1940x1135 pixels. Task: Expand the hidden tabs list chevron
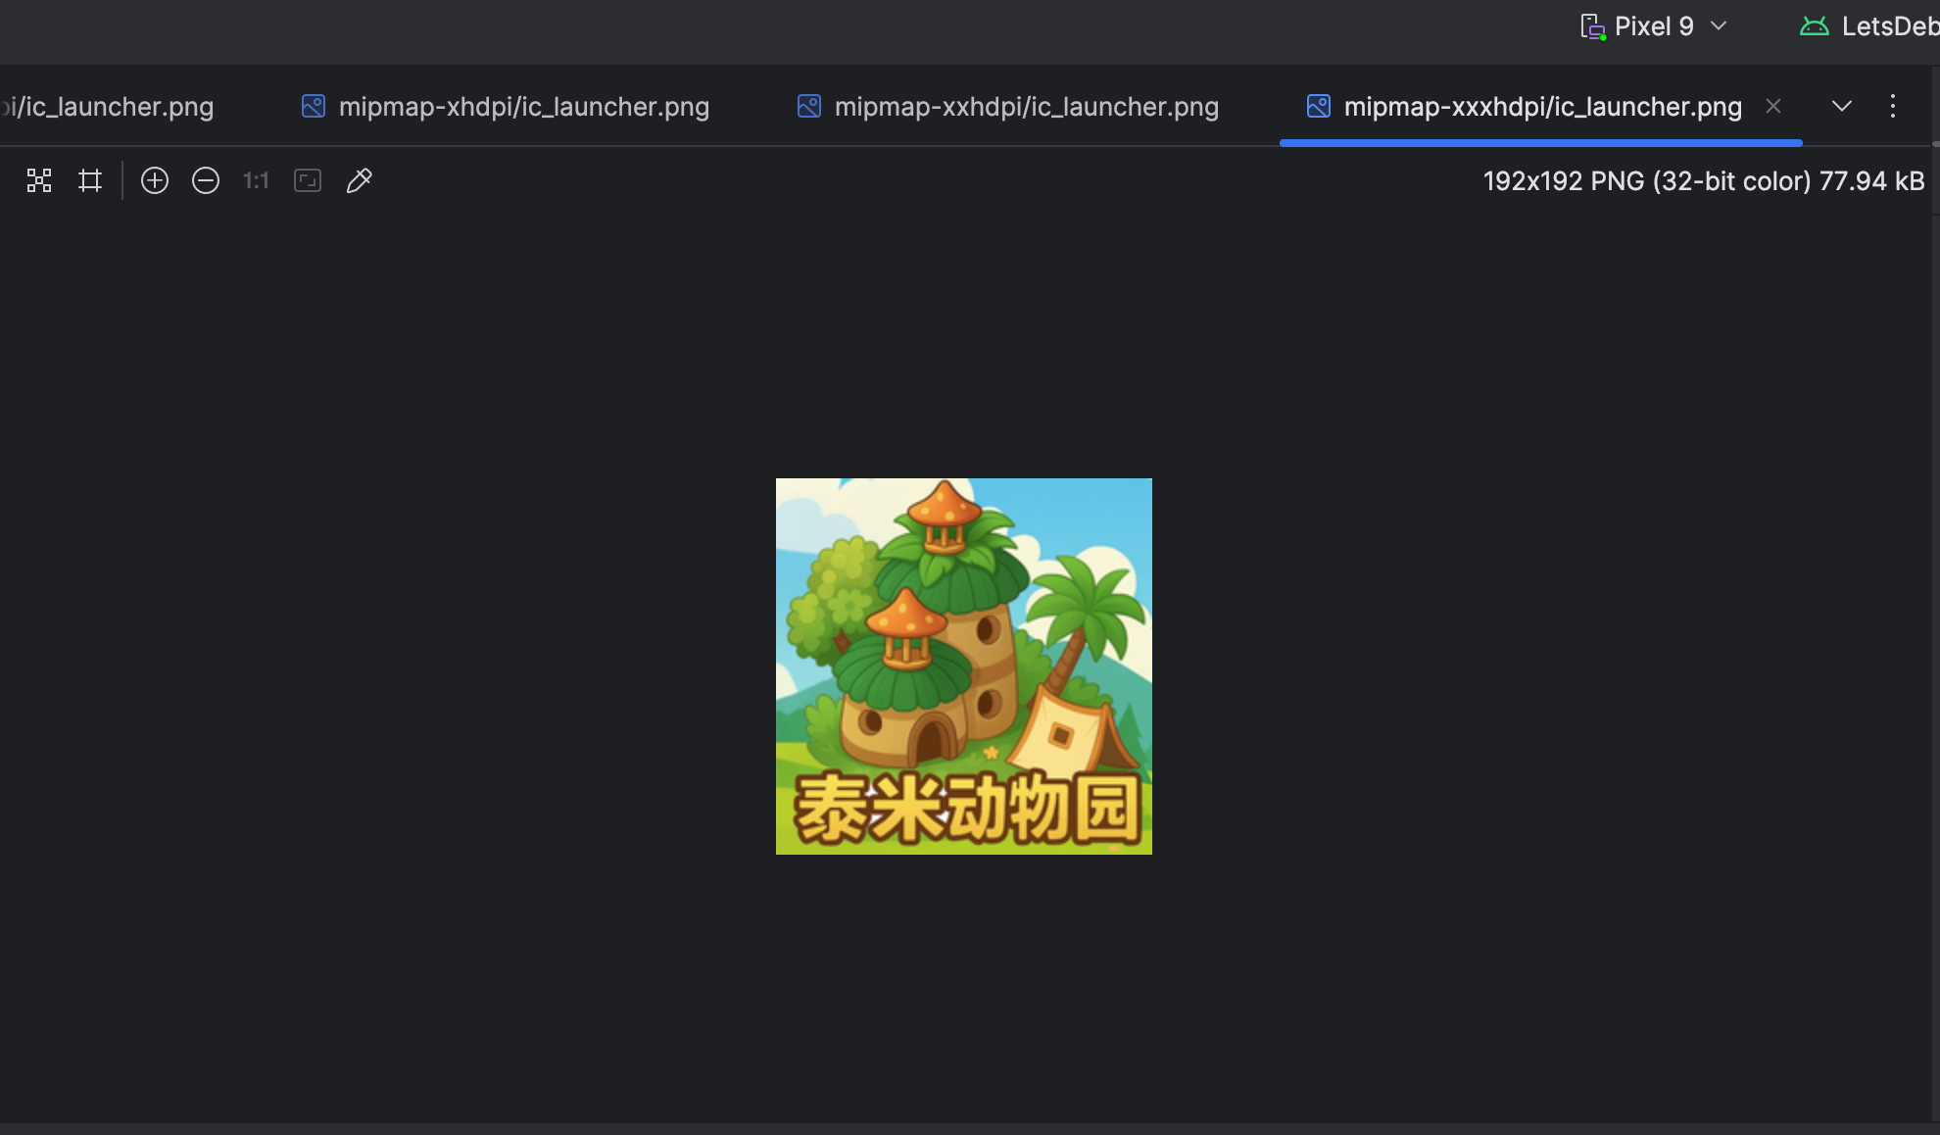pyautogui.click(x=1841, y=106)
